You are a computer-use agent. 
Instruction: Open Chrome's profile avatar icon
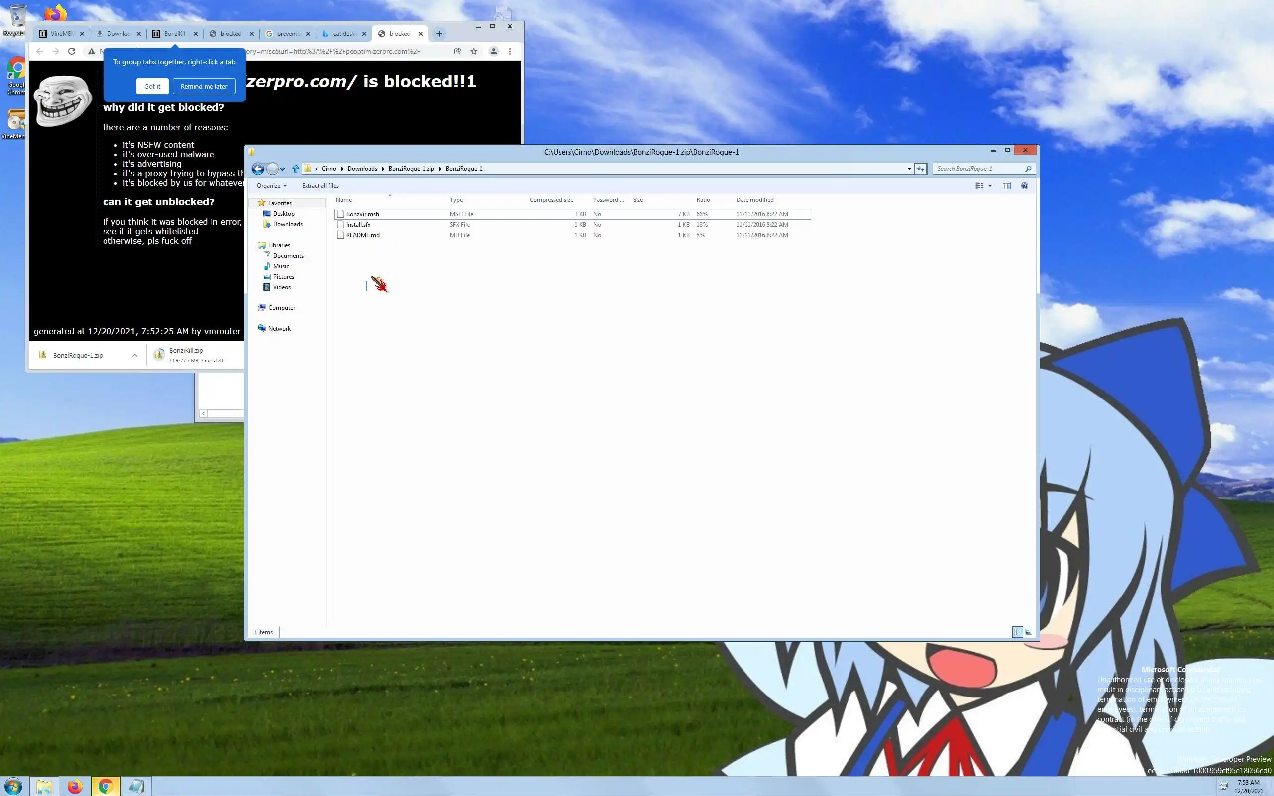pos(493,51)
